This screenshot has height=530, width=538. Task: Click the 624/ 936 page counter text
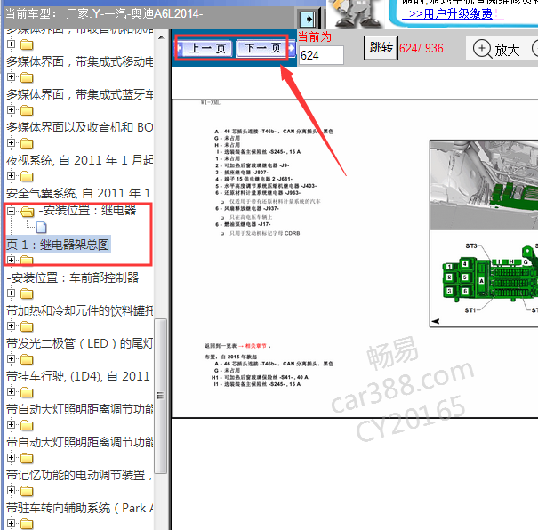click(422, 48)
